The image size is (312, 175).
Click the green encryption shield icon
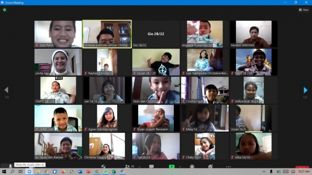click(4, 10)
